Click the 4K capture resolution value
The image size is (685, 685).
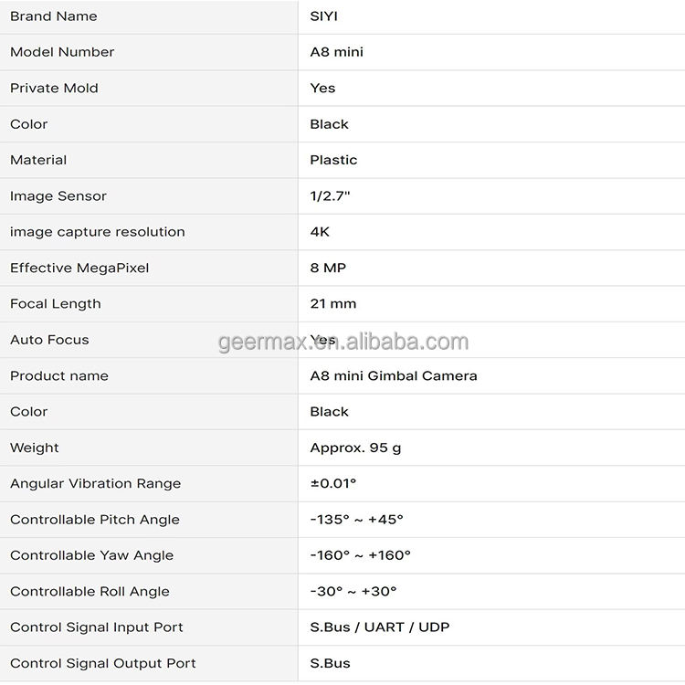(320, 232)
